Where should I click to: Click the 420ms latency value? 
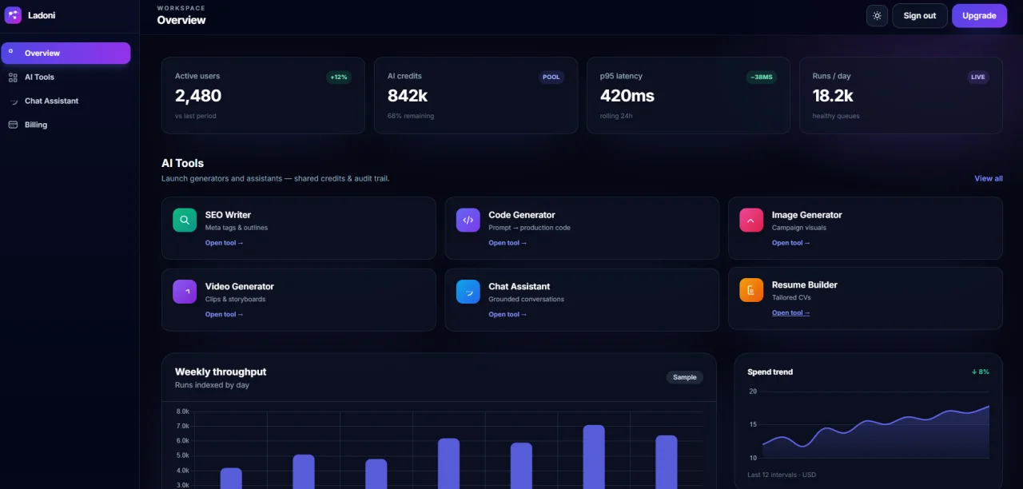pos(627,96)
